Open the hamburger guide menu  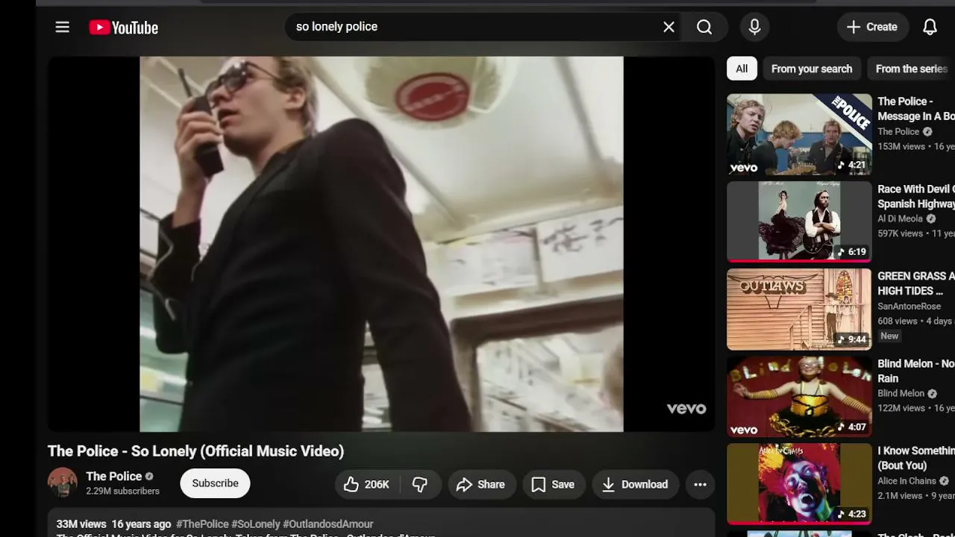(x=63, y=27)
